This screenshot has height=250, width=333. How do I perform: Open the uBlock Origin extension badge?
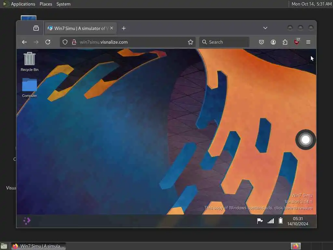(297, 42)
